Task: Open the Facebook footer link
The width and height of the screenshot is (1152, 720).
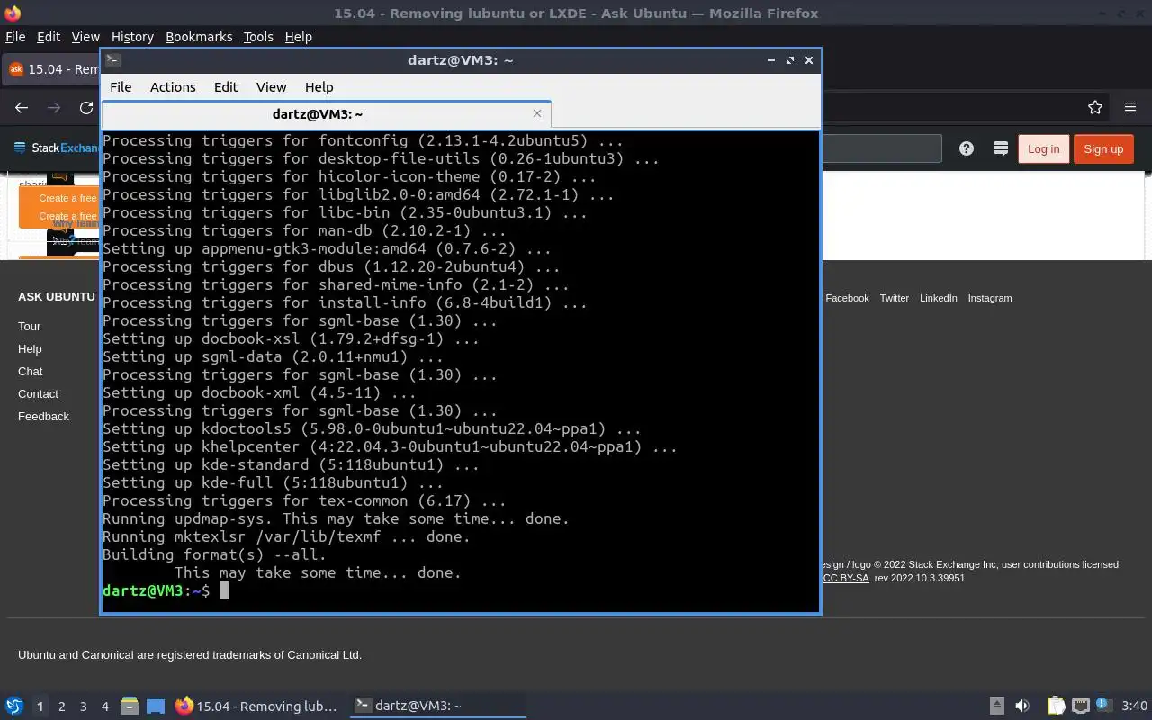Action: pos(847,298)
